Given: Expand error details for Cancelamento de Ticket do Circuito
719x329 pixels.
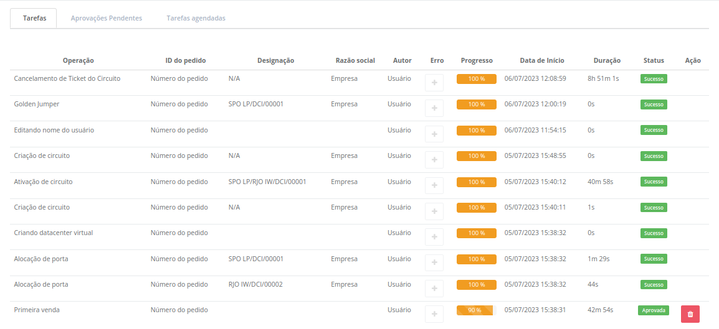Looking at the screenshot, I should click(x=434, y=83).
